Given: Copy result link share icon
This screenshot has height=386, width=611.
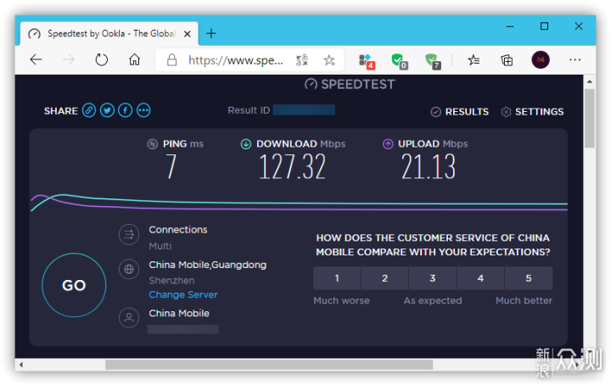Looking at the screenshot, I should pyautogui.click(x=89, y=110).
